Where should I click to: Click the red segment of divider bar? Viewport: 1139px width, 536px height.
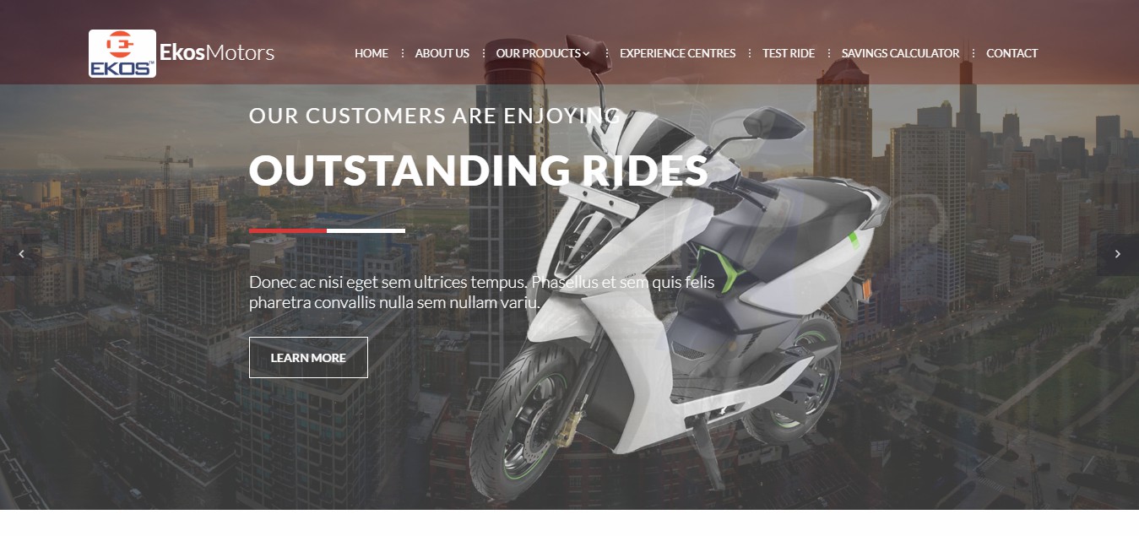point(288,230)
